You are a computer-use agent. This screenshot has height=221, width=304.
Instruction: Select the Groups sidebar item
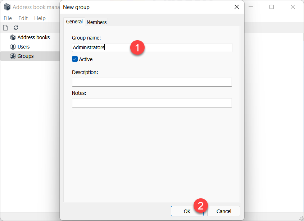coord(25,56)
